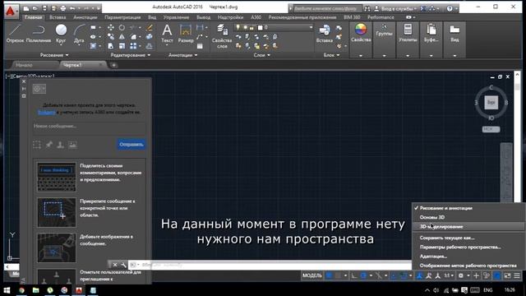This screenshot has width=526, height=296.
Task: Toggle polar tracking in status bar
Action: pos(363,275)
